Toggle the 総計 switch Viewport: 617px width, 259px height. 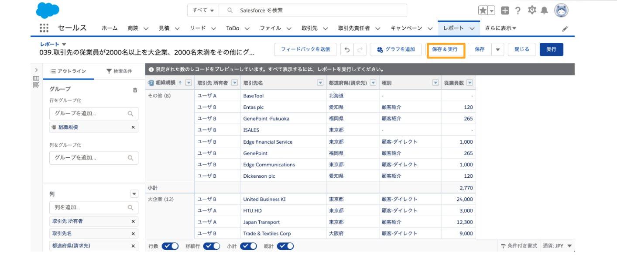(285, 246)
